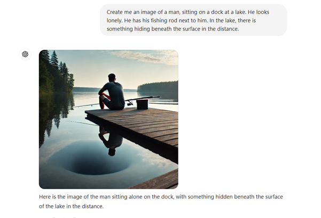
Task: Click the seated man in the image
Action: tap(112, 92)
